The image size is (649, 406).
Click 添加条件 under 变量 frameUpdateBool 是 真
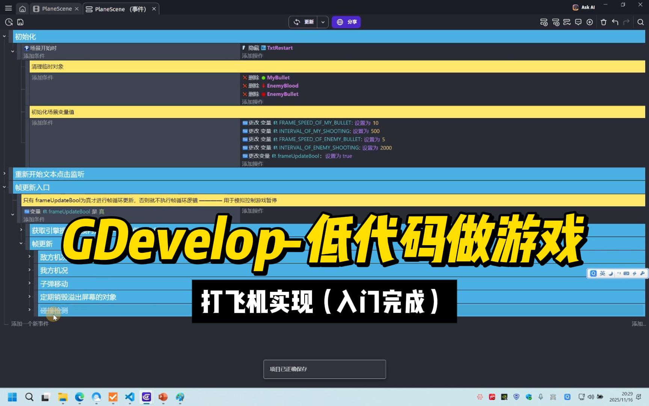[34, 220]
